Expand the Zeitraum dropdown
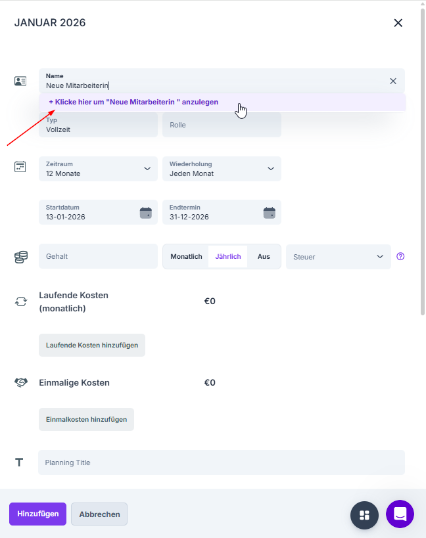The width and height of the screenshot is (426, 538). (x=98, y=169)
